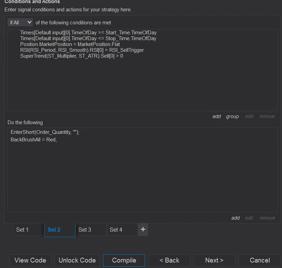Click 'edit' below the actions list
Screen dimensions: 282x268
[249, 218]
